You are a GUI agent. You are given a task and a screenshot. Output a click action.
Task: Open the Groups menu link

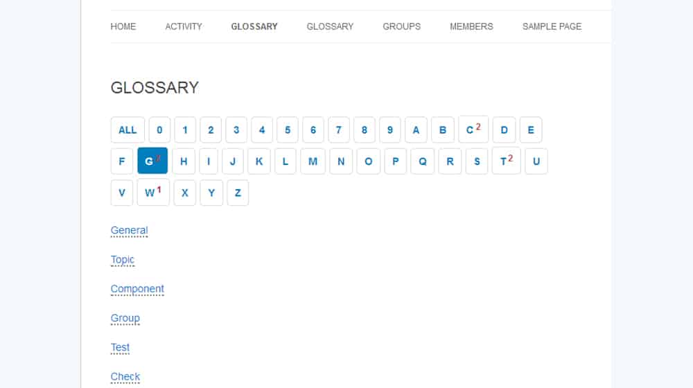(x=401, y=26)
